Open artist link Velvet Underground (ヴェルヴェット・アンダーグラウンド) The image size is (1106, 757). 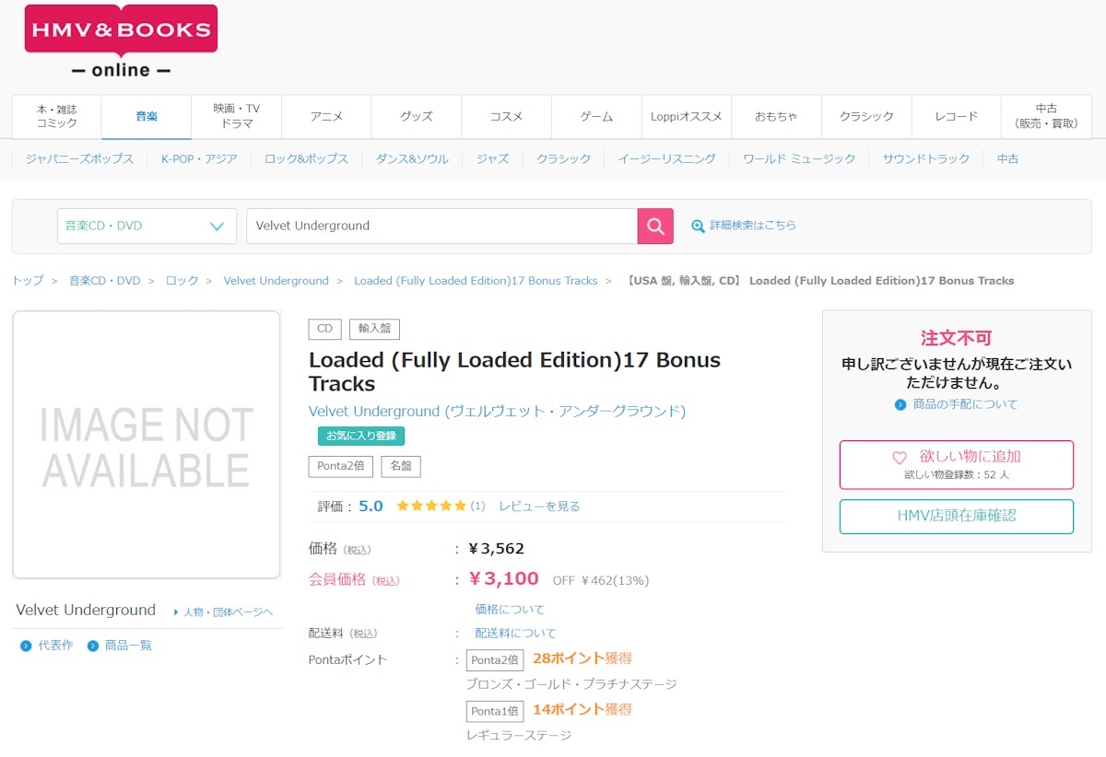coord(498,412)
